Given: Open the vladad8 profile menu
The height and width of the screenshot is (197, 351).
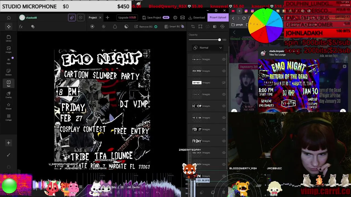Looking at the screenshot, I should (x=28, y=18).
